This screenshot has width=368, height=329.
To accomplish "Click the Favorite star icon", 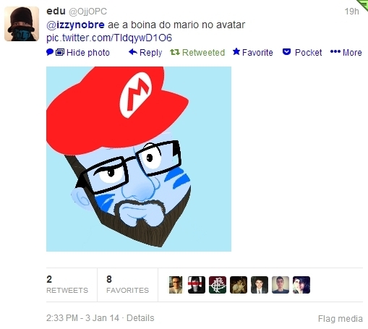I will (x=236, y=51).
